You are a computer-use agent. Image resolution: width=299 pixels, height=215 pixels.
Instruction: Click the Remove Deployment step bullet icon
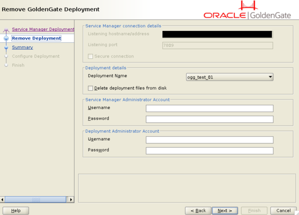(x=6, y=38)
